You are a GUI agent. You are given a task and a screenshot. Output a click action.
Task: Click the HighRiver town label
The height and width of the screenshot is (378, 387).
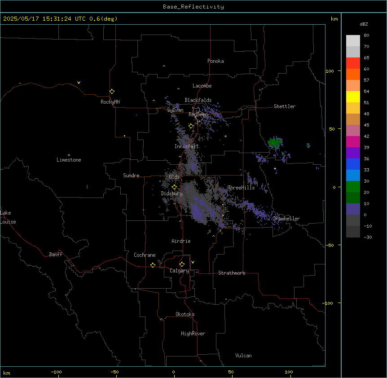(x=193, y=334)
